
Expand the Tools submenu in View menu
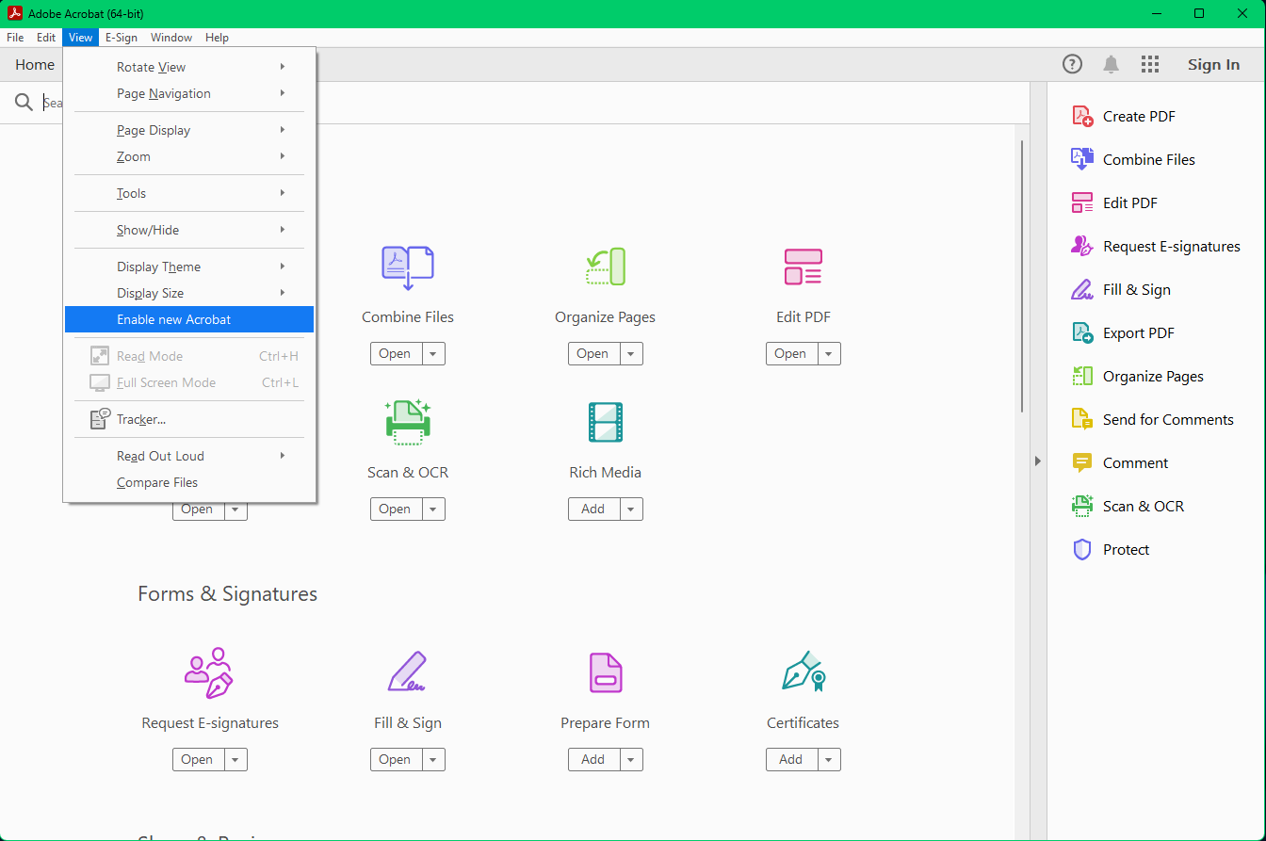pyautogui.click(x=189, y=193)
